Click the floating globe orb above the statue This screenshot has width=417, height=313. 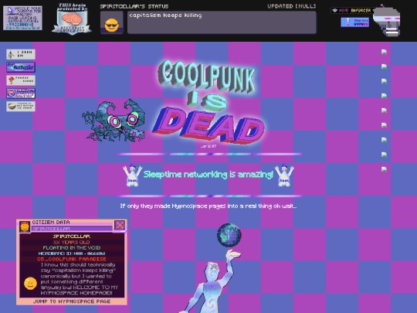229,235
